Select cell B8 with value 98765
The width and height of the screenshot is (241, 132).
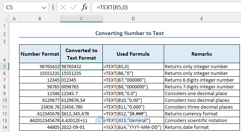(x=40, y=87)
